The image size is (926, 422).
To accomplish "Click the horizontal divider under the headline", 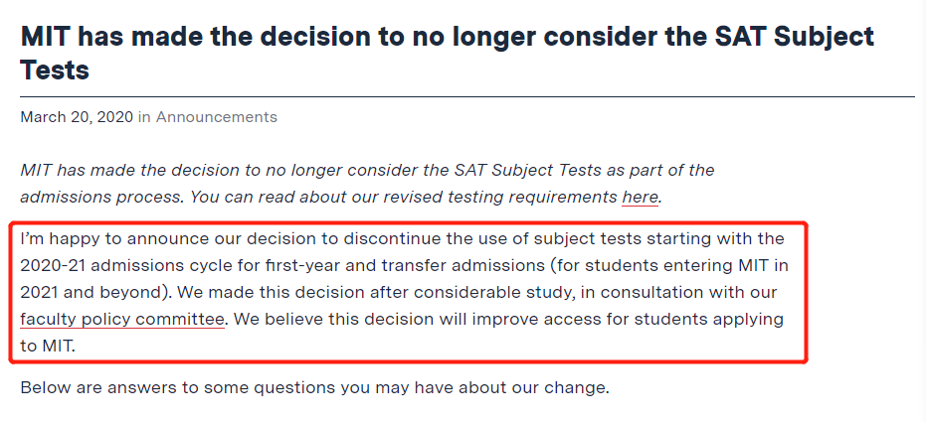I will click(467, 96).
